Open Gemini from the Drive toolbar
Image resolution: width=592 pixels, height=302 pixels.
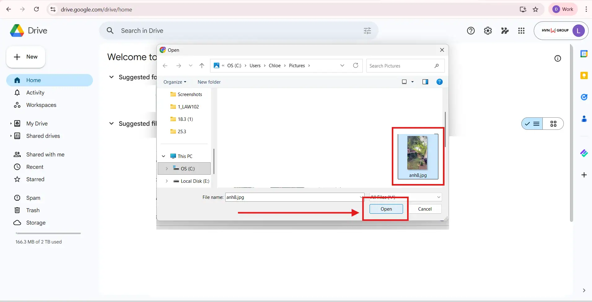coord(505,31)
